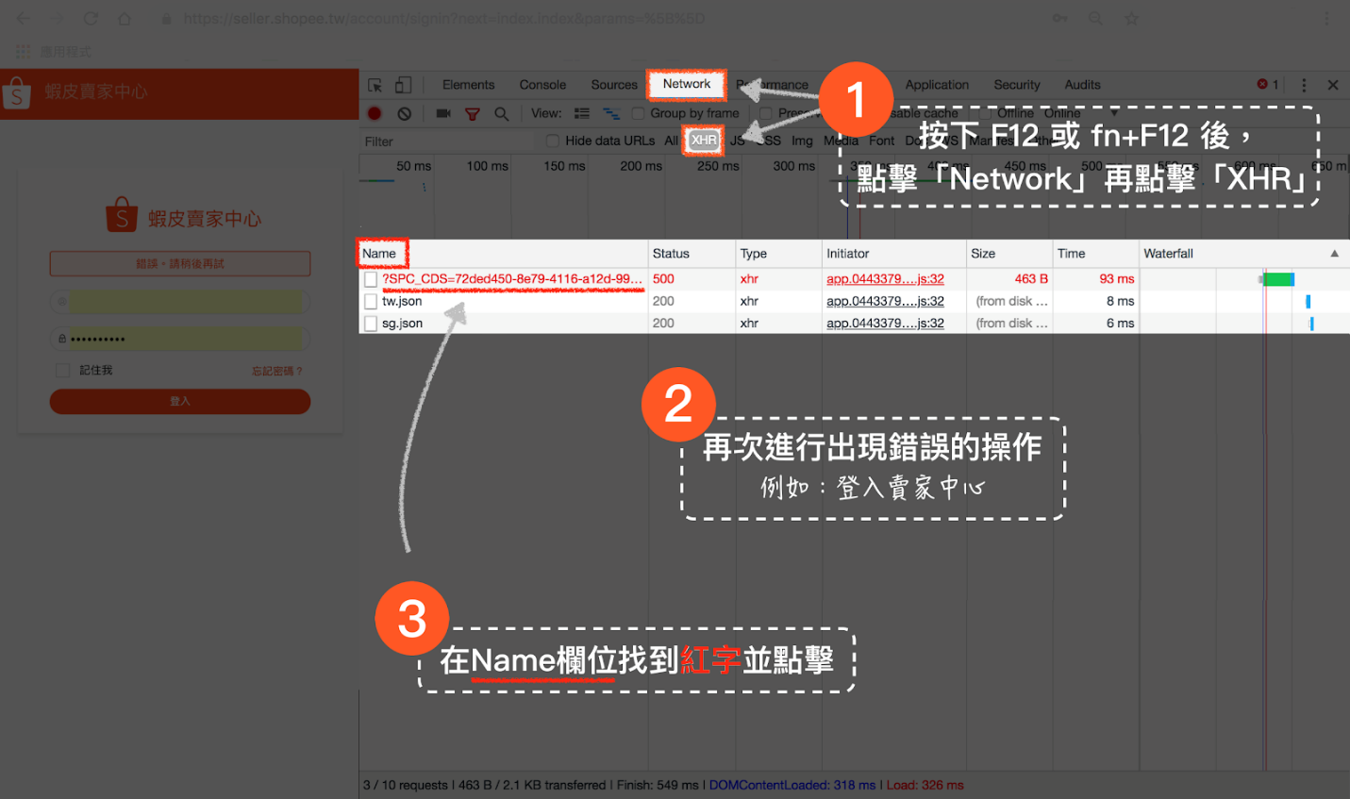The height and width of the screenshot is (799, 1350).
Task: Toggle the red filter funnel icon
Action: [x=472, y=113]
